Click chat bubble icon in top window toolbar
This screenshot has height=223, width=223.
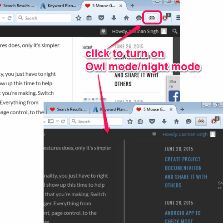pyautogui.click(x=139, y=18)
